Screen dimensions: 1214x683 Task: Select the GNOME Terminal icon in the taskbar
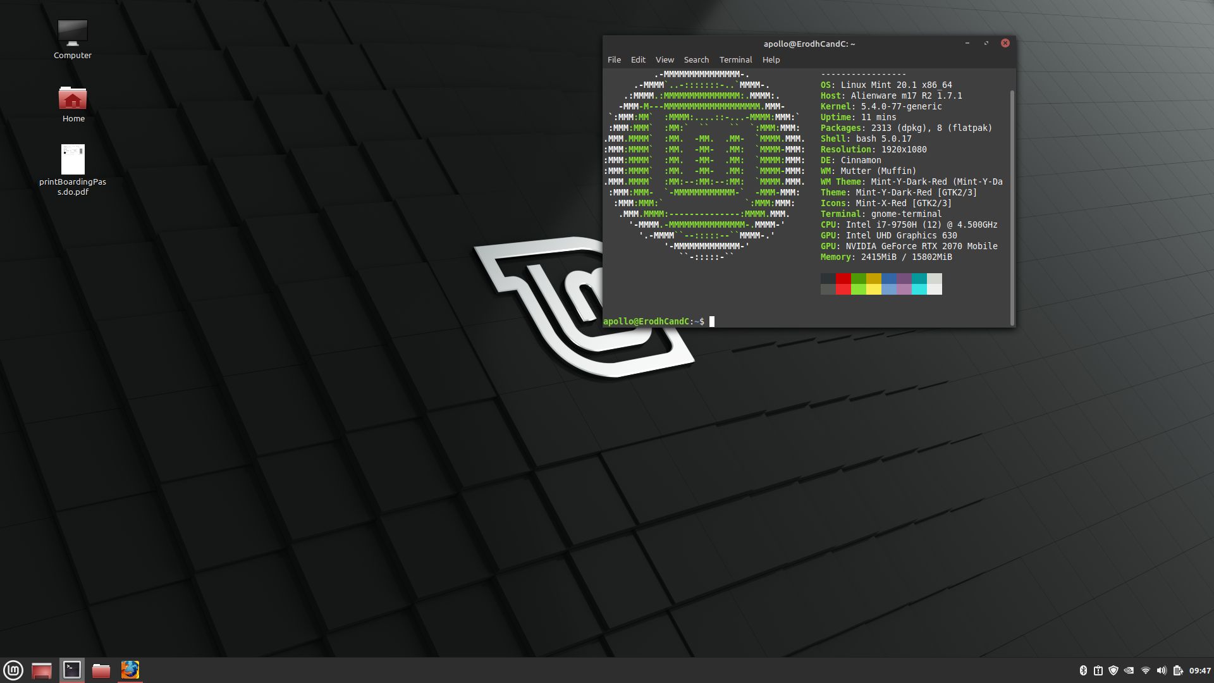point(71,670)
